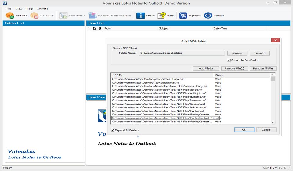The image size is (293, 171).
Task: Click the Buy Now cart icon
Action: 183,16
